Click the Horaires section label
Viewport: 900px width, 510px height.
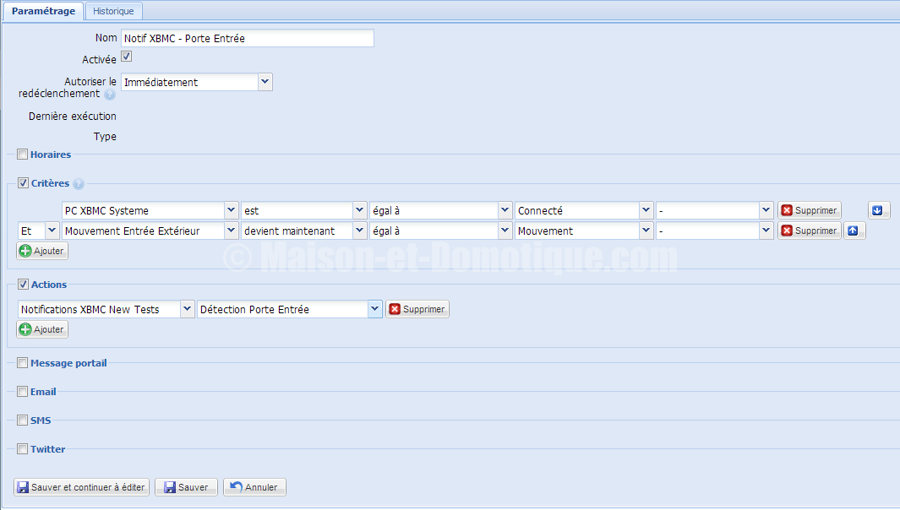point(51,155)
